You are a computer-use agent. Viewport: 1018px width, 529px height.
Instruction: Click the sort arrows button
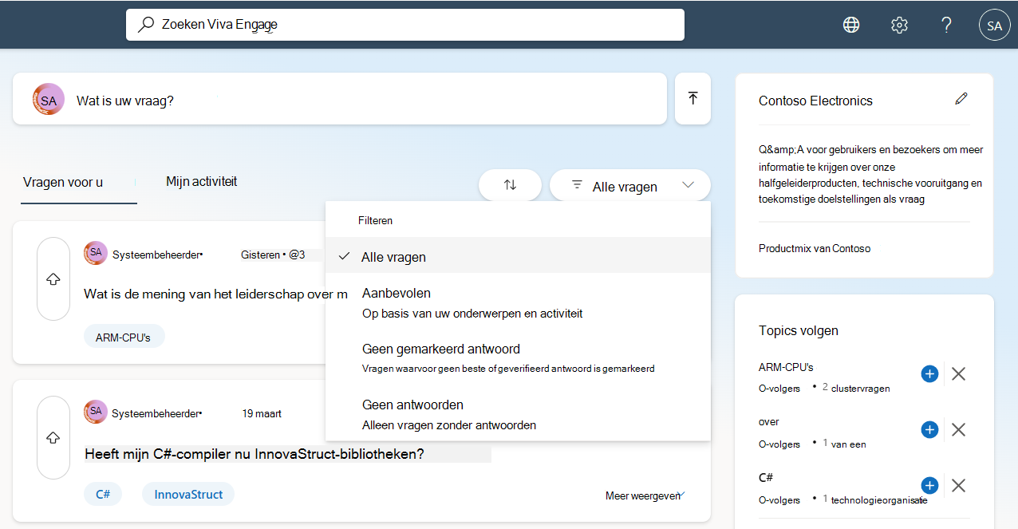pyautogui.click(x=510, y=185)
